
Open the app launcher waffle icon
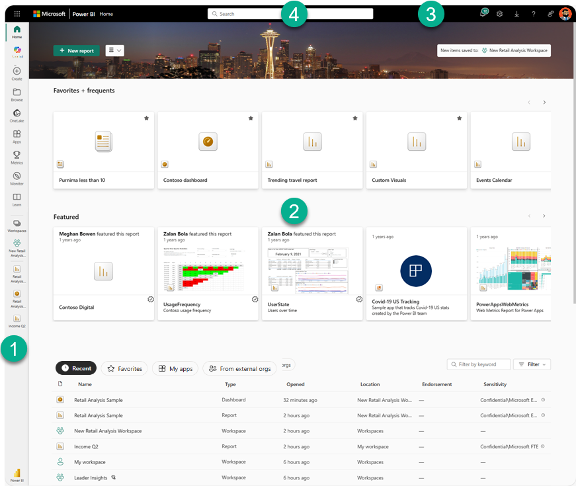click(17, 14)
